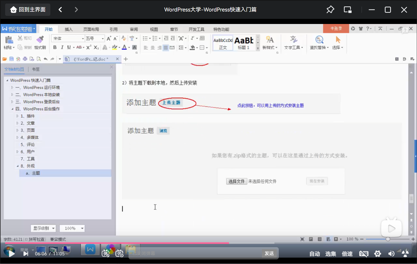Screen dimensions: 417x264
Task: Switch to mini-player mode
Action: (x=347, y=10)
